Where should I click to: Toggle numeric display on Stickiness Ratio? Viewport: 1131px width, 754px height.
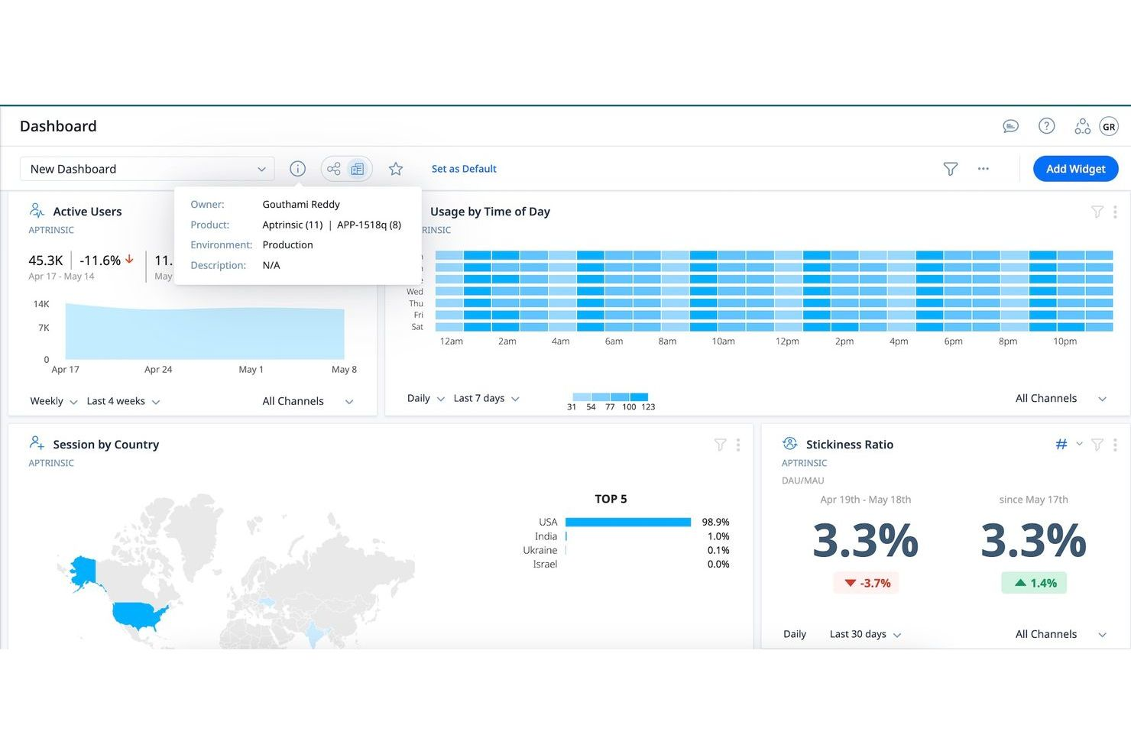click(1061, 444)
